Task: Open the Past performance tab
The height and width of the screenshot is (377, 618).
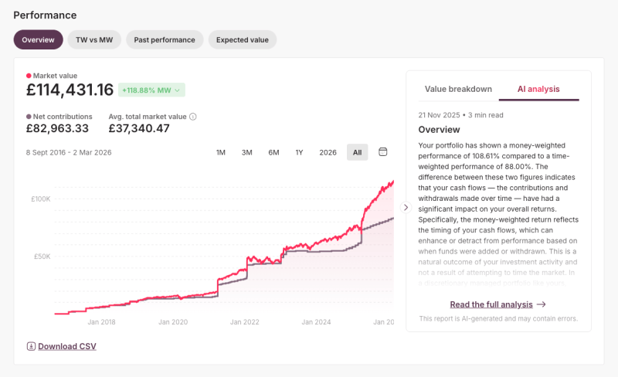Action: [x=165, y=40]
